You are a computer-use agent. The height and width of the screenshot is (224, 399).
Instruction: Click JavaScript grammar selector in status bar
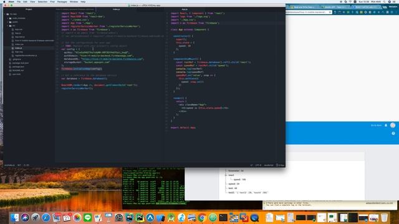(269, 165)
